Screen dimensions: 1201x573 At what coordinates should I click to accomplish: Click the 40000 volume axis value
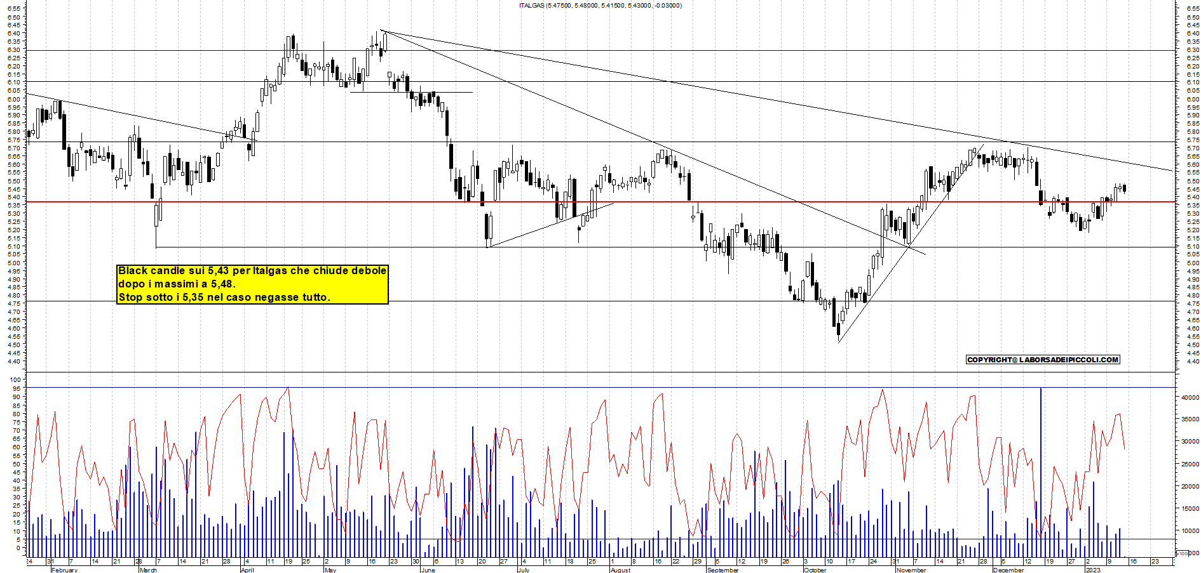1190,397
